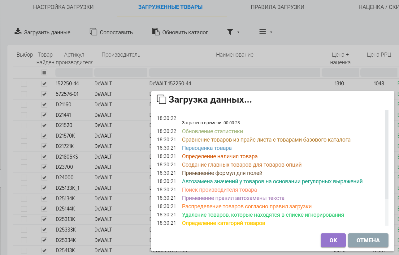Click log entry Определение категорий товаров
Viewport: 399px width, 255px height.
click(x=223, y=223)
